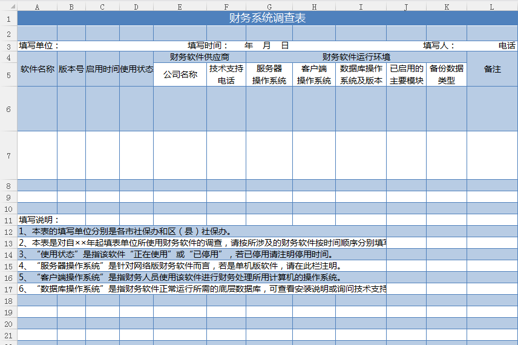This screenshot has width=518, height=345.
Task: Select the 财务软件供应商 merged header
Action: click(200, 57)
